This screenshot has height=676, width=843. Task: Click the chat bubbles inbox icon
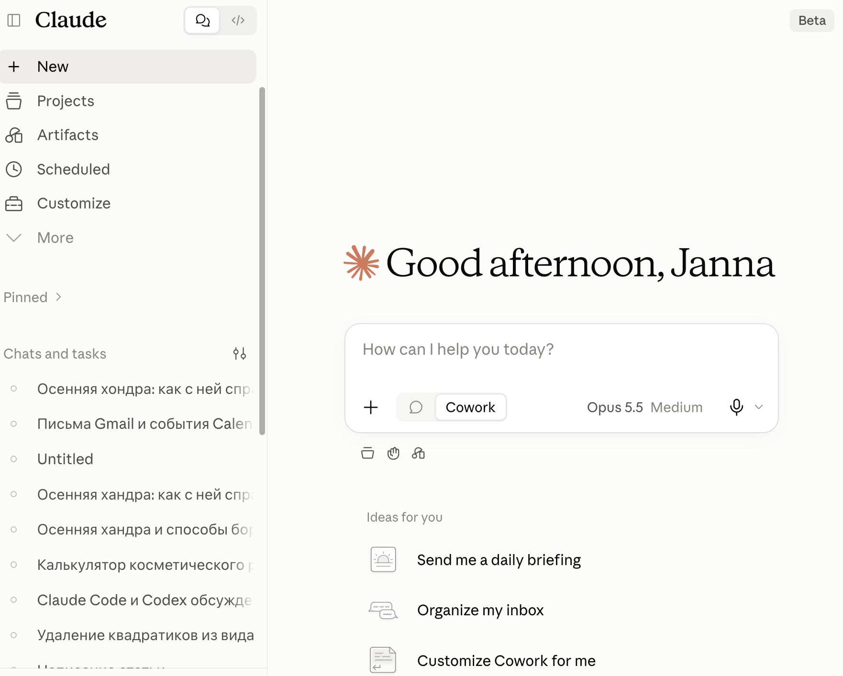point(383,611)
